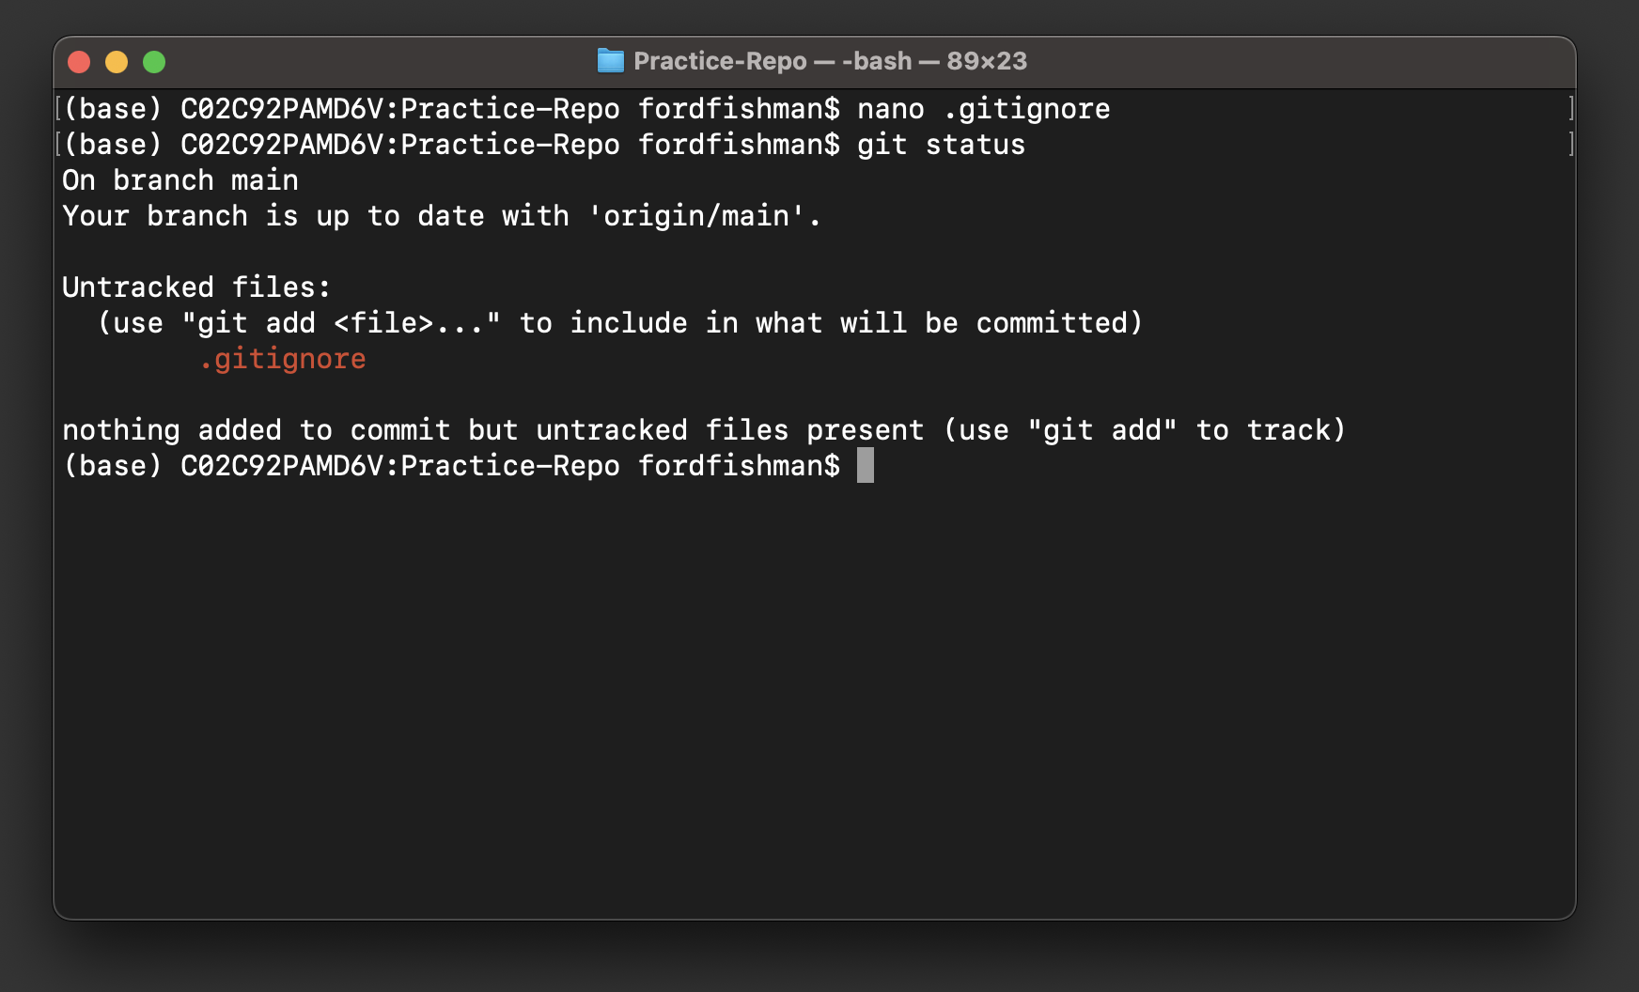Click the green full-screen button
Viewport: 1639px width, 992px height.
(154, 61)
